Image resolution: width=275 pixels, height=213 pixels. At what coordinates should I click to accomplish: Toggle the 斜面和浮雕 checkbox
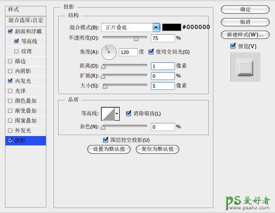point(10,32)
